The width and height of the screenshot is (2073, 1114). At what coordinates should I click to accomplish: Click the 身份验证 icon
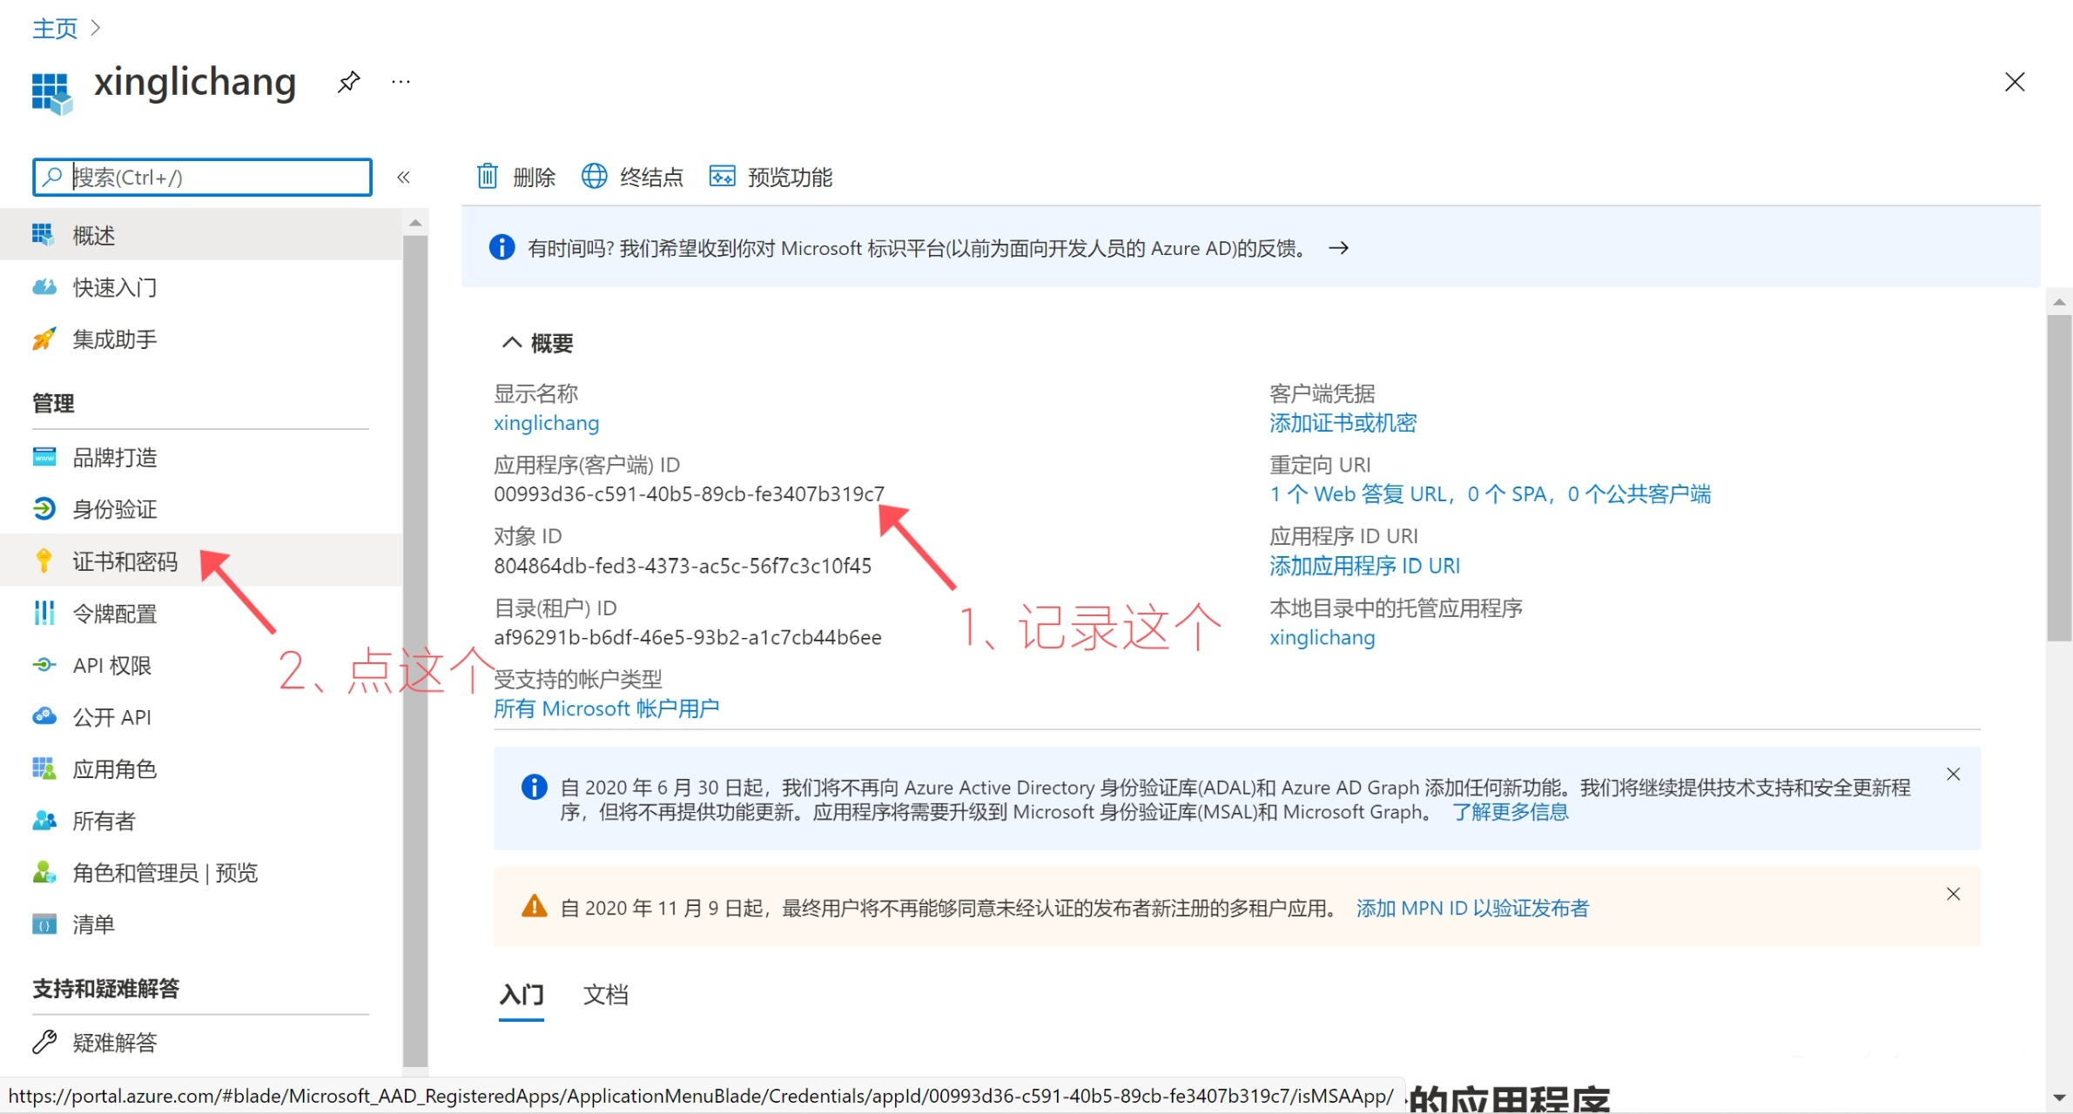pos(44,508)
